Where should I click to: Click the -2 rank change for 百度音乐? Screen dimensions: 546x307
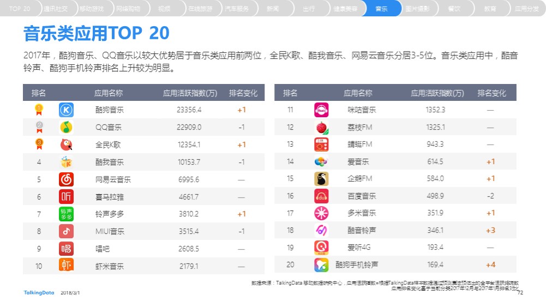coord(490,196)
